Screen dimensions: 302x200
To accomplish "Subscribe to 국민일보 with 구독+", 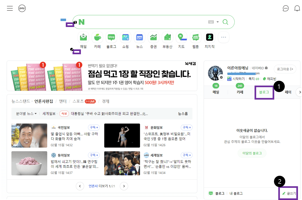I will click(x=94, y=127).
